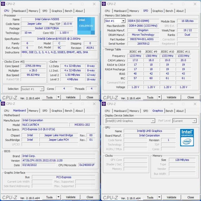The height and width of the screenshot is (201, 201).
Task: Click the Instructions field listing MMX, SSE
Action: point(59,54)
